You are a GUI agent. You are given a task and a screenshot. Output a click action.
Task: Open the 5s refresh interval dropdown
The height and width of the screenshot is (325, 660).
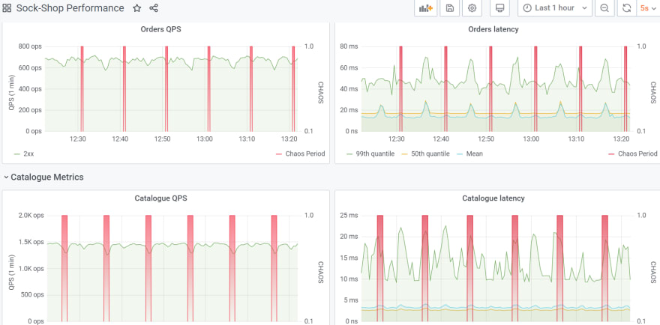click(648, 8)
